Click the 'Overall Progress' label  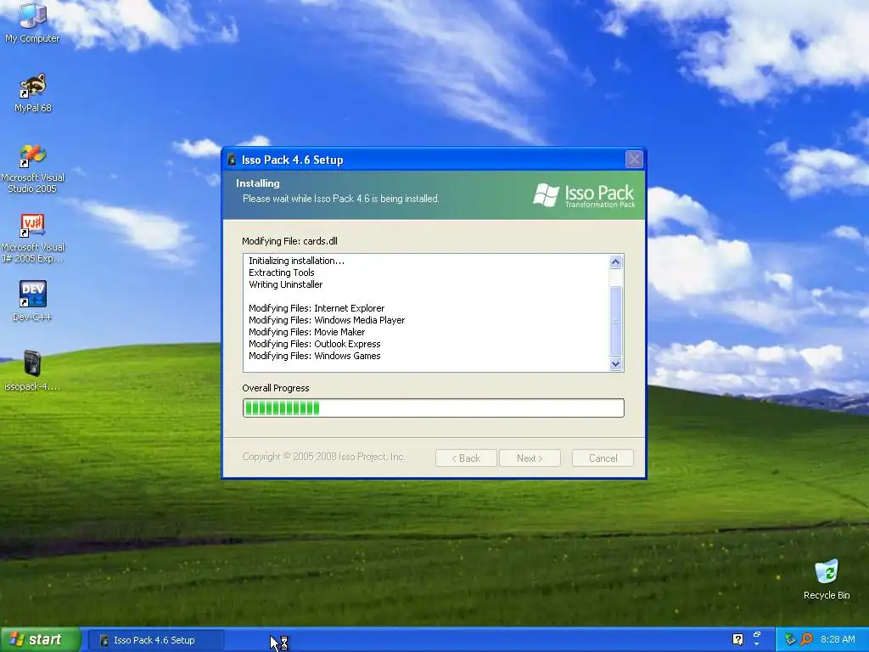276,388
